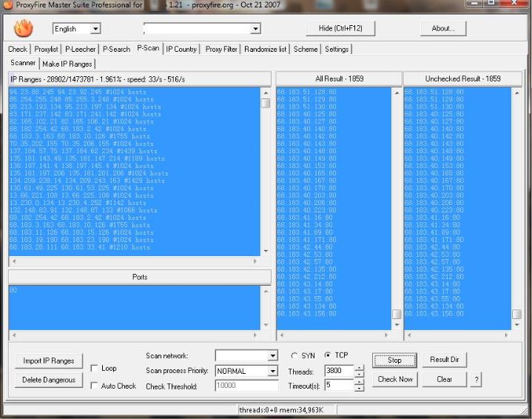532x419 pixels.
Task: Increase the Threads spinner value
Action: 359,368
